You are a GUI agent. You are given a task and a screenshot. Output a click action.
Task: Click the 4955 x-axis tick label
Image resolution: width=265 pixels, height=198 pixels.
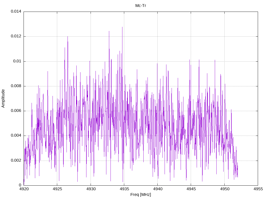(x=258, y=189)
